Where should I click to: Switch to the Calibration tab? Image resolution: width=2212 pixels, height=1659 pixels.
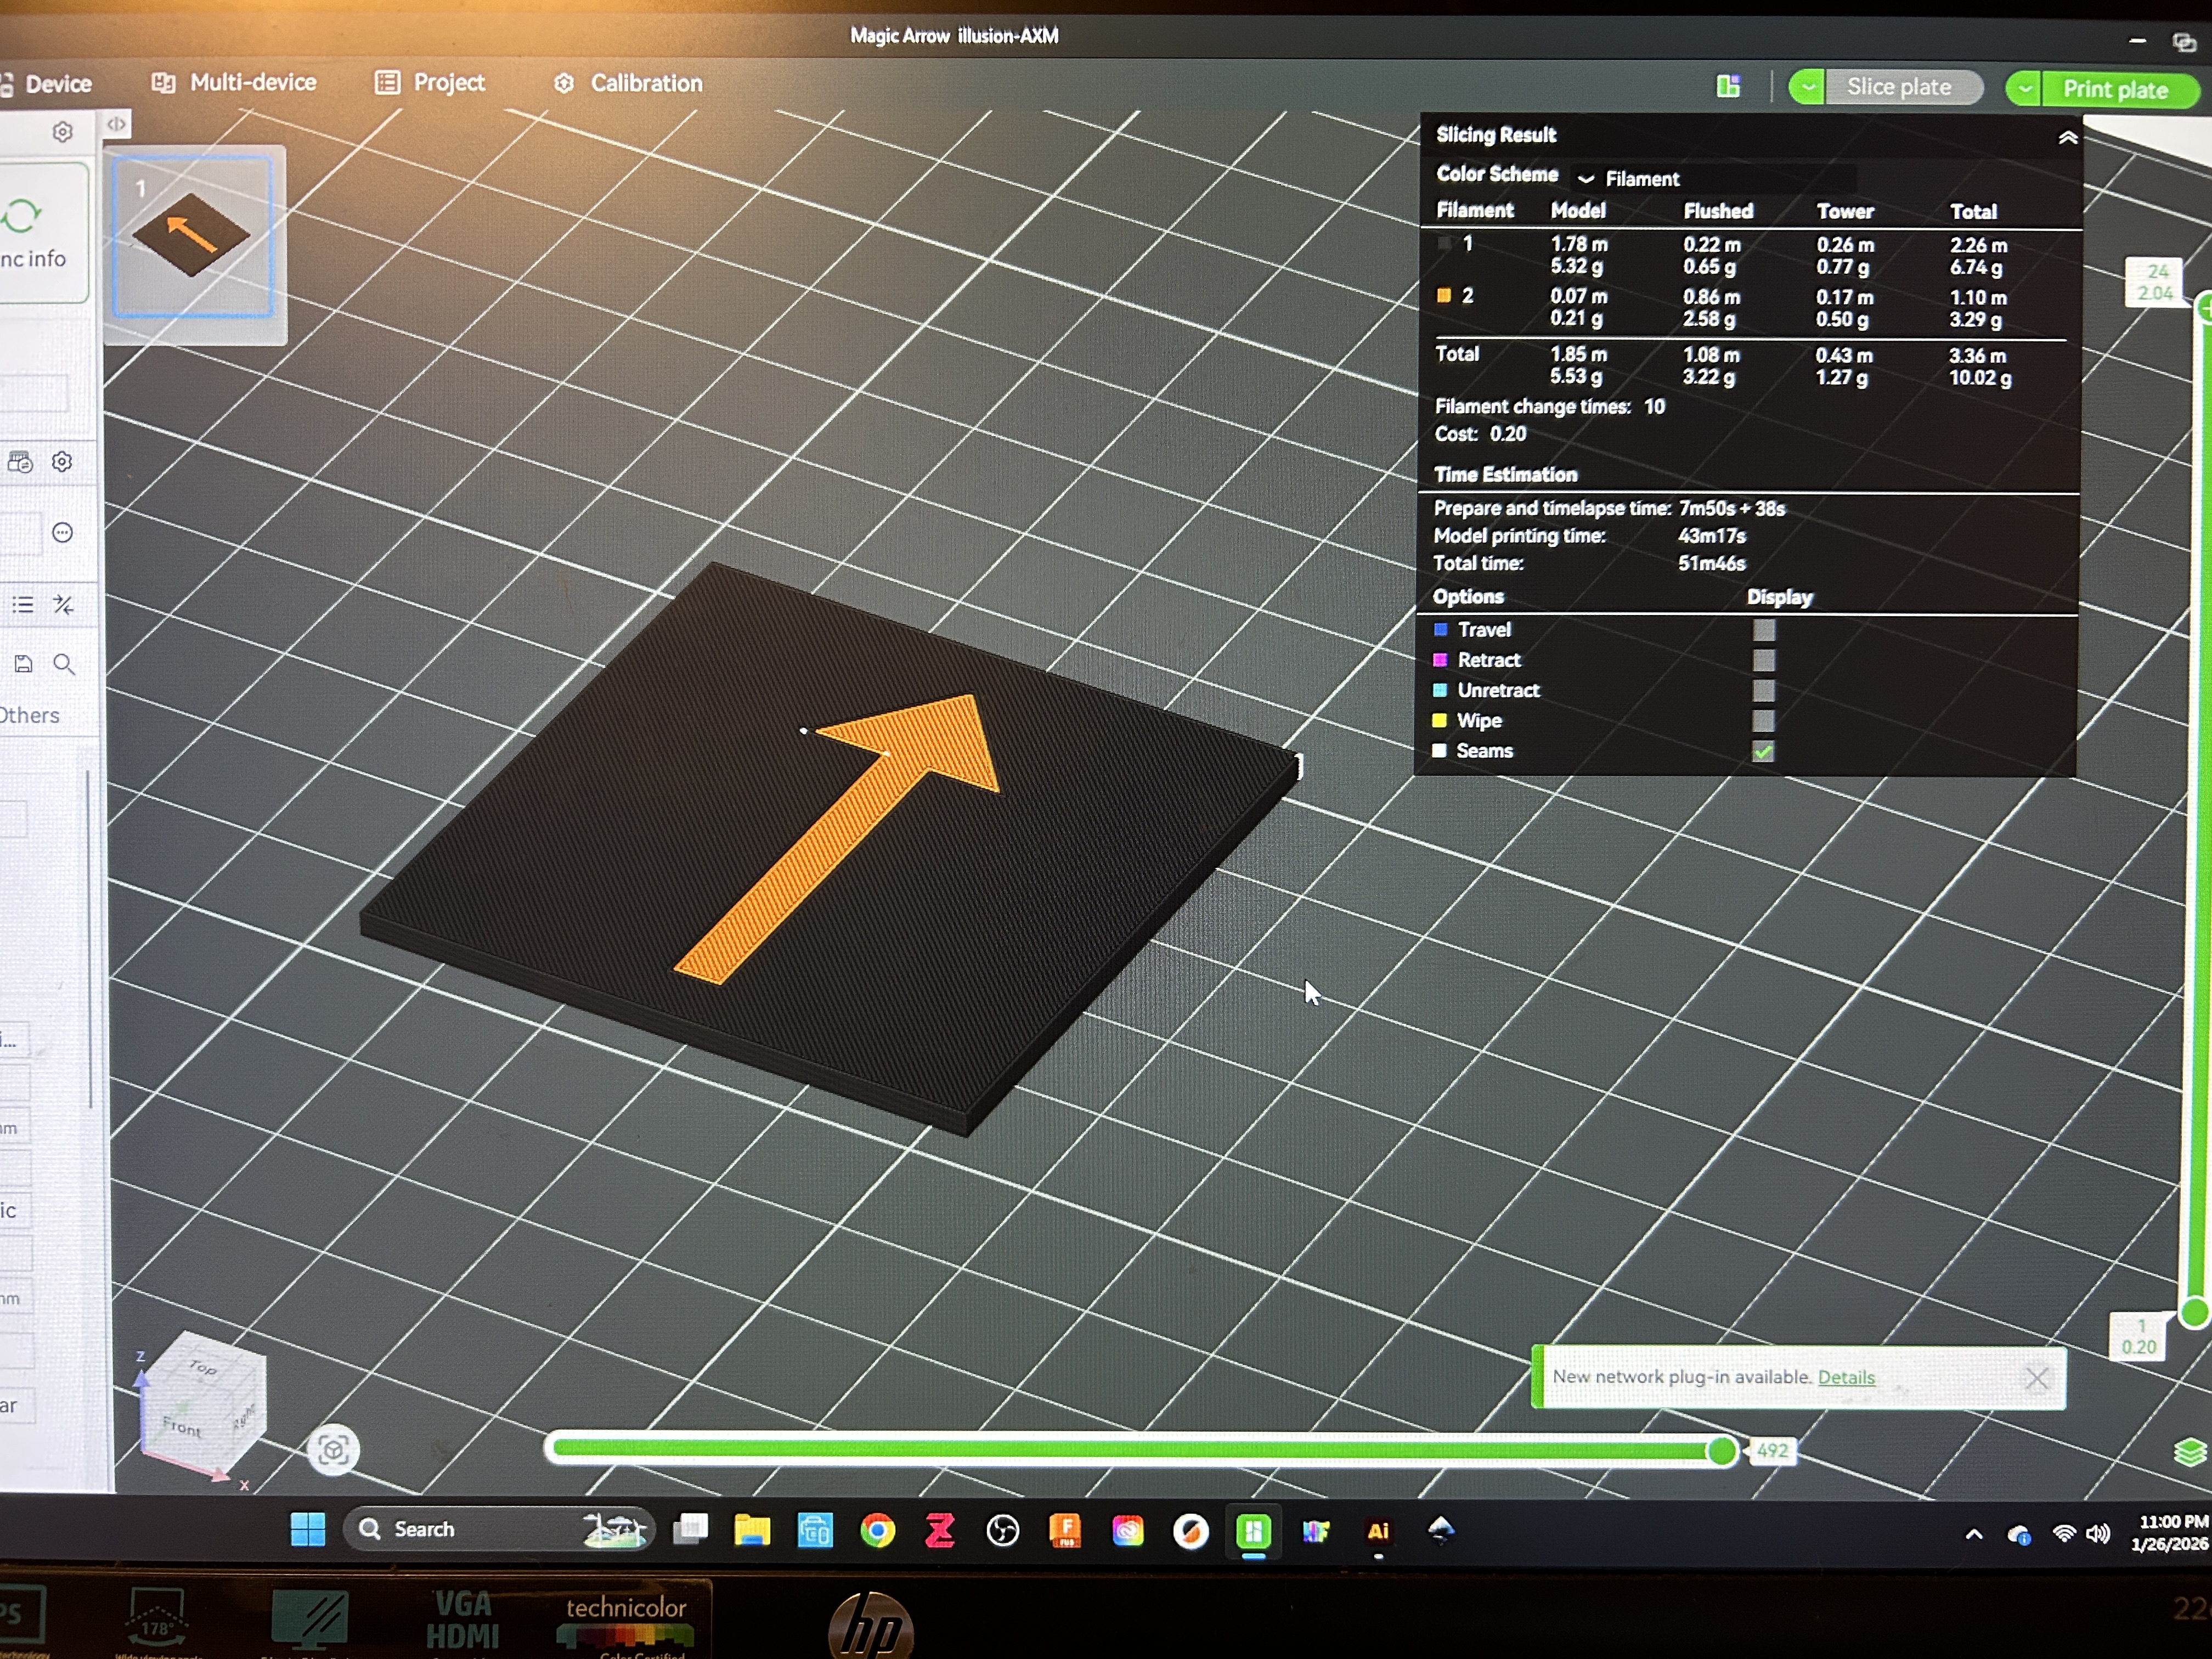click(x=629, y=83)
